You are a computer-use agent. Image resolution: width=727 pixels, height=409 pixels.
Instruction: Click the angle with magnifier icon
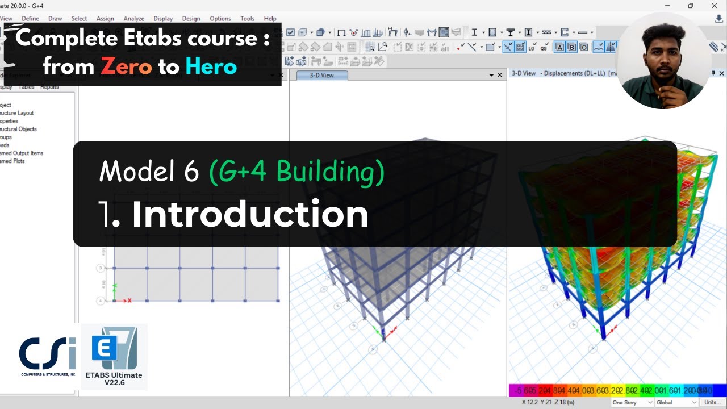pyautogui.click(x=382, y=47)
